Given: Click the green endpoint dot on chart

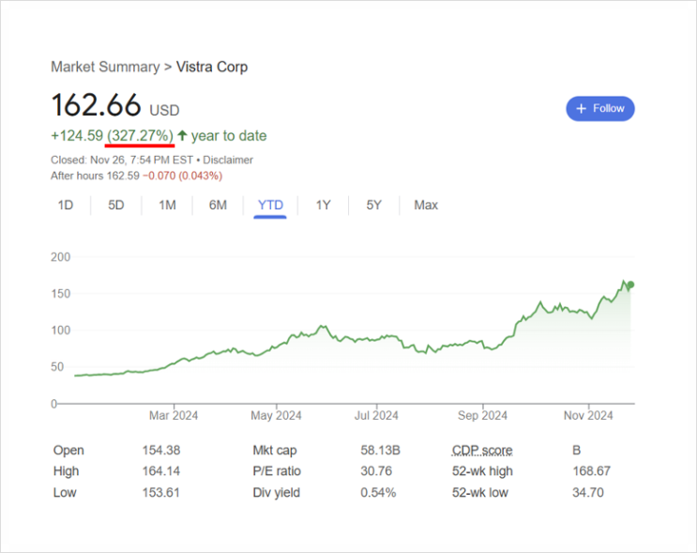Looking at the screenshot, I should click(630, 284).
